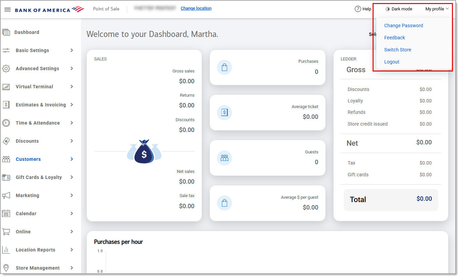
Task: Open Marketing label
Action: pos(27,195)
